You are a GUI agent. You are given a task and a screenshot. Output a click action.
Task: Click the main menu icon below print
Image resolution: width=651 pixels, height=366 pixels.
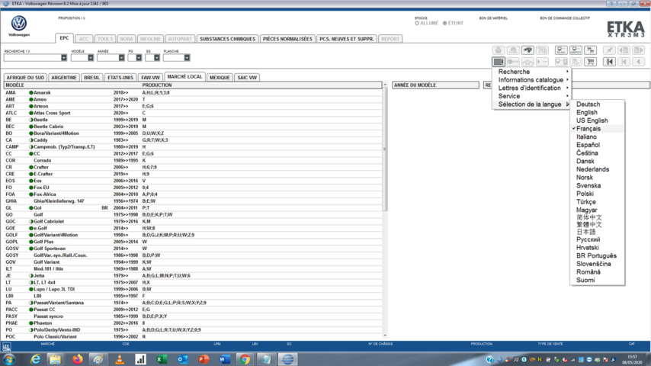coord(499,62)
